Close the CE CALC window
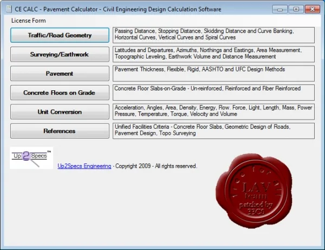Image resolution: width=325 pixels, height=250 pixels. pos(313,9)
